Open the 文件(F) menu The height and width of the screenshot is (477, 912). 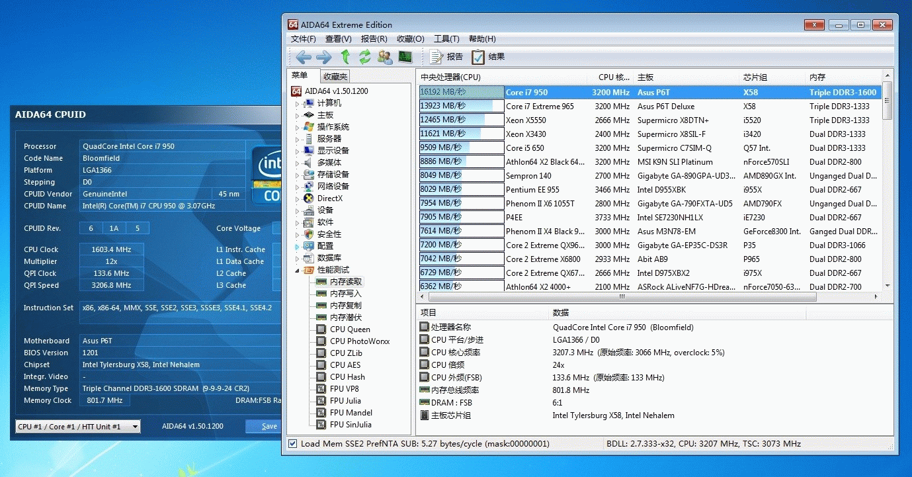304,39
